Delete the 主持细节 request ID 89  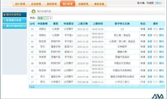tap(161, 47)
